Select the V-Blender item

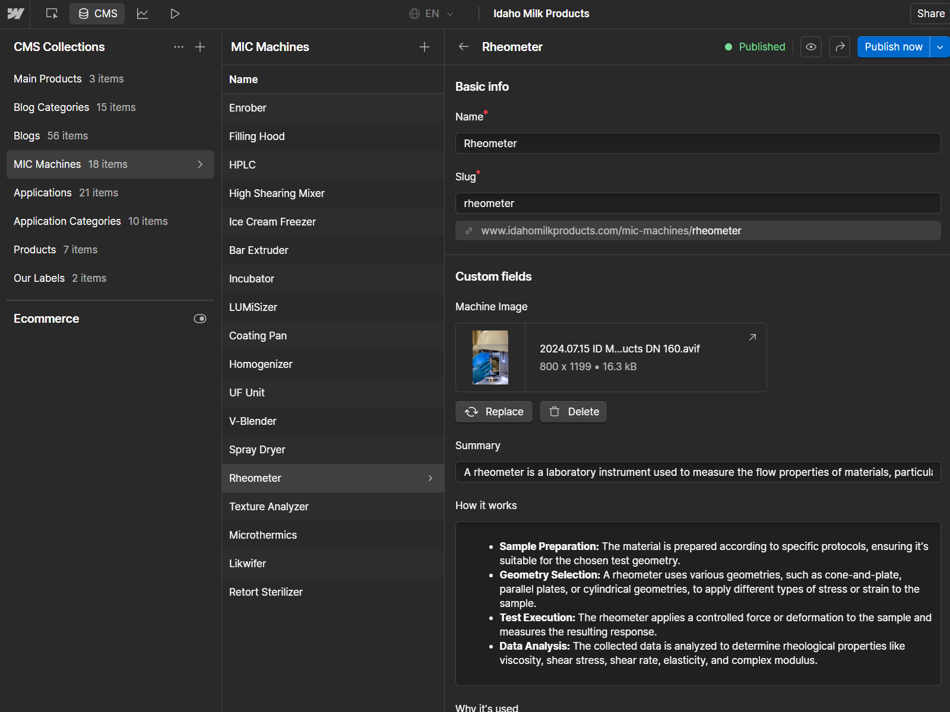coord(333,421)
